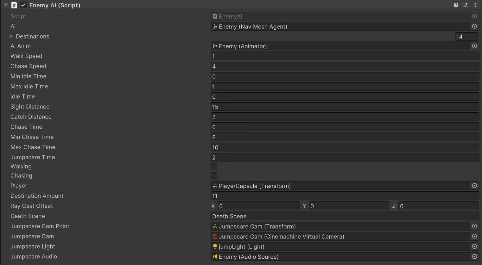The height and width of the screenshot is (265, 482).
Task: Click the Min Idle Time field
Action: coord(345,77)
